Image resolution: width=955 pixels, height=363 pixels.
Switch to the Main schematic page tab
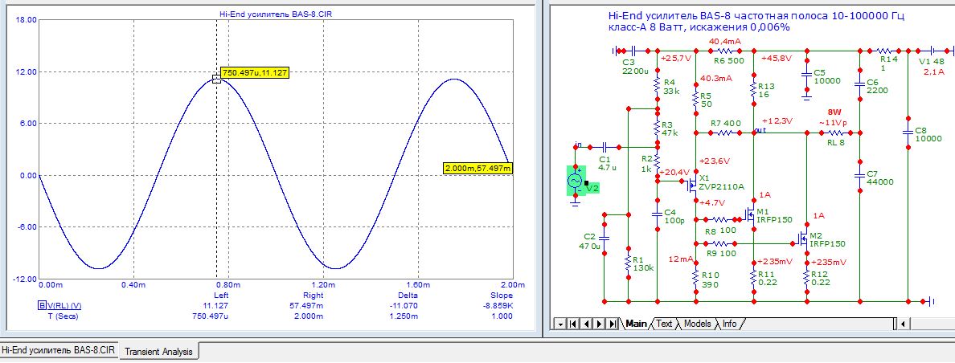click(x=635, y=324)
